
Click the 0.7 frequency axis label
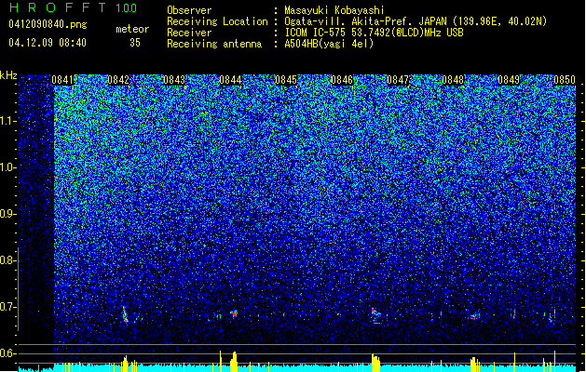7,307
